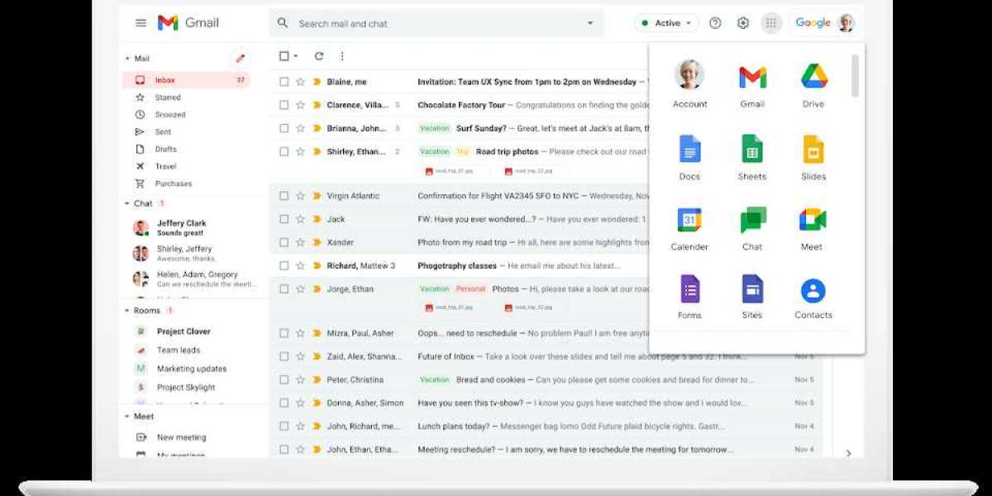Launch Slides from the apps panel
The image size is (992, 496).
coord(813,157)
